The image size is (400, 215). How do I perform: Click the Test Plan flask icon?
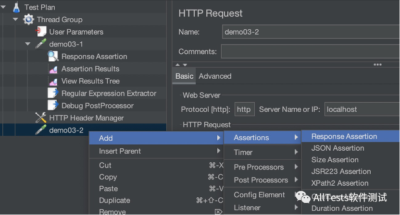[x=17, y=7]
